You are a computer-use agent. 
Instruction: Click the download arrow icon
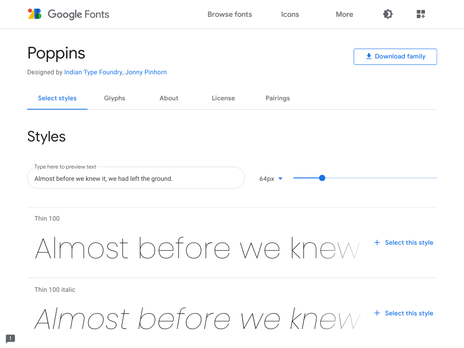pyautogui.click(x=369, y=56)
